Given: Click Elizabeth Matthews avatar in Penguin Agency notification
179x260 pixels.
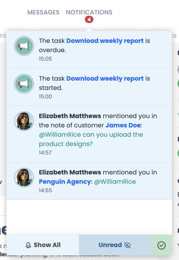Looking at the screenshot, I should [24, 177].
